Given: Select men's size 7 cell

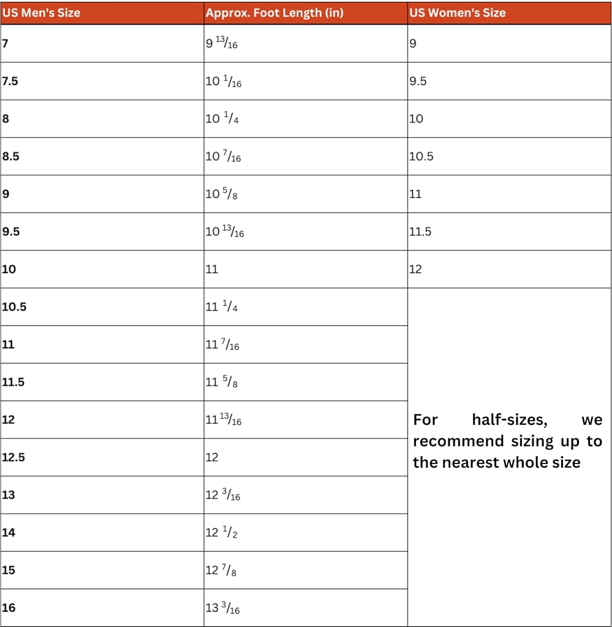Looking at the screenshot, I should pos(102,43).
